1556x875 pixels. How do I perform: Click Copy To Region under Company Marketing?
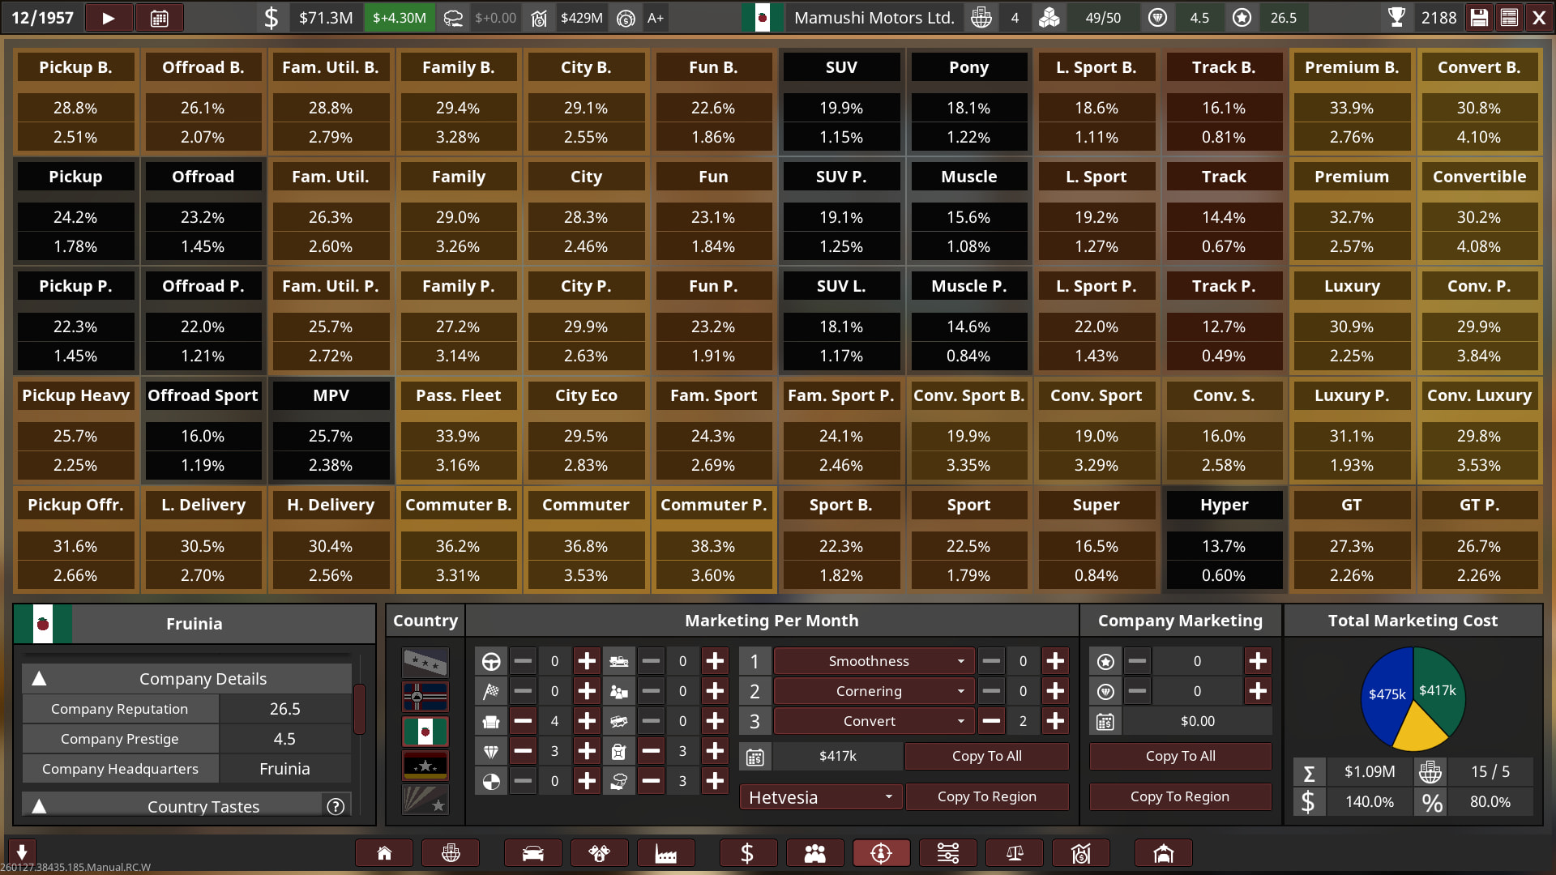pyautogui.click(x=1179, y=796)
